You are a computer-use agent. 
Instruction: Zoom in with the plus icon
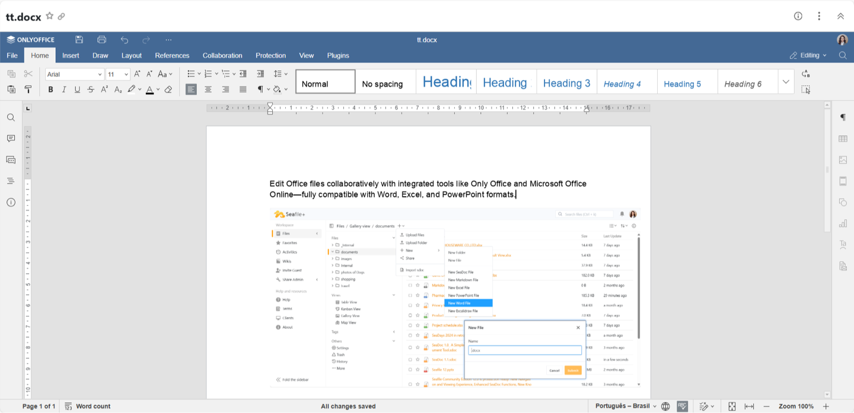click(x=826, y=406)
